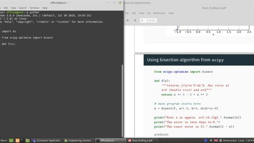Click the Root_Finding_0.pdf window title

(214, 8)
